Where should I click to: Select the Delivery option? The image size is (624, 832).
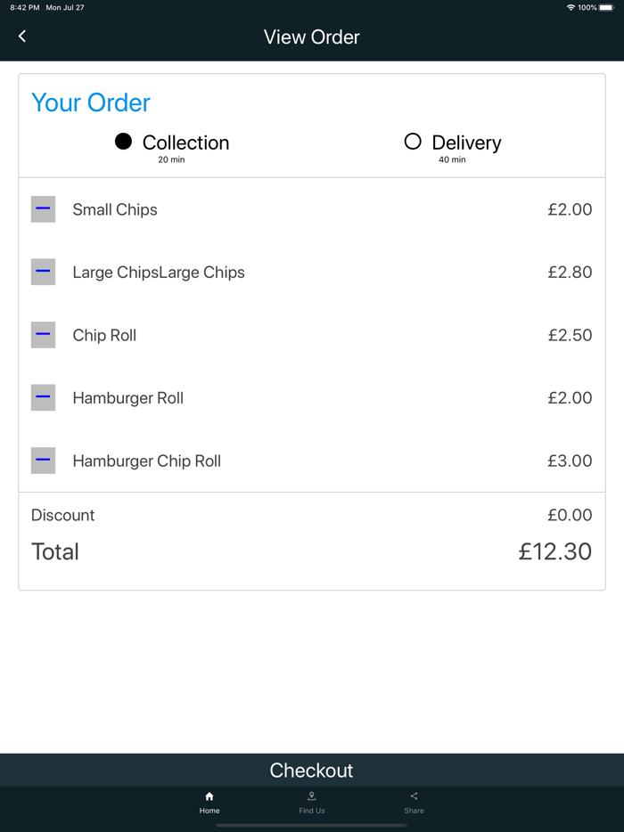click(x=413, y=141)
